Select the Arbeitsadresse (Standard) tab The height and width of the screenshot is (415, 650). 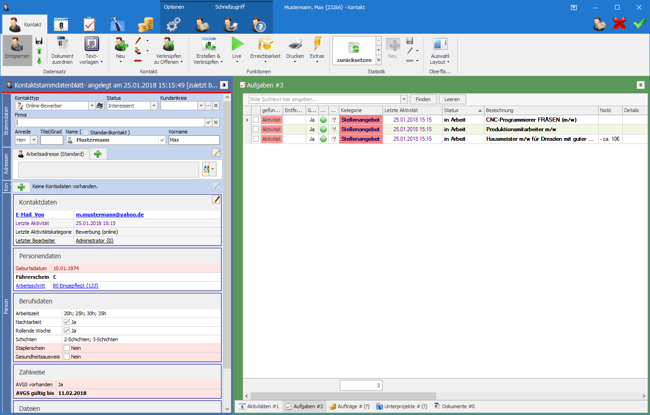coord(51,154)
